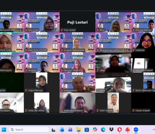Open Microsoft Edge from the taskbar

pyautogui.click(x=103, y=130)
